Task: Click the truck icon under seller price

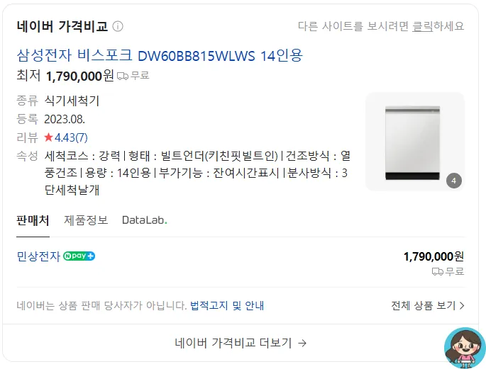Action: (438, 271)
